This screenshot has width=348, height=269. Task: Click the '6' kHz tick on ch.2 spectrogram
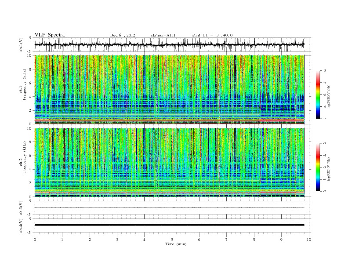click(x=31, y=156)
